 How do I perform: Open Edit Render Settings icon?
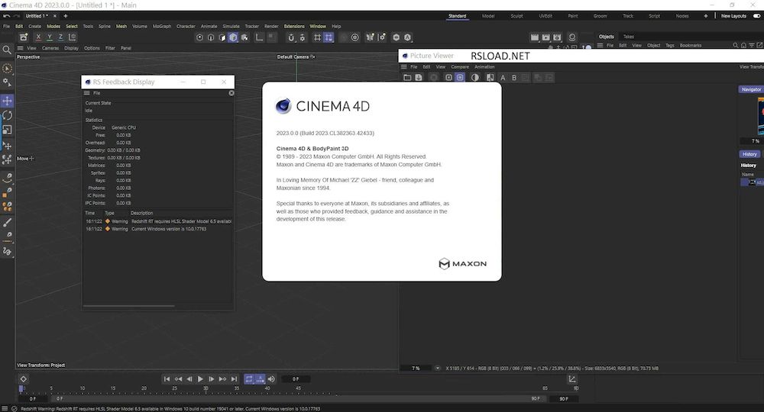[557, 37]
